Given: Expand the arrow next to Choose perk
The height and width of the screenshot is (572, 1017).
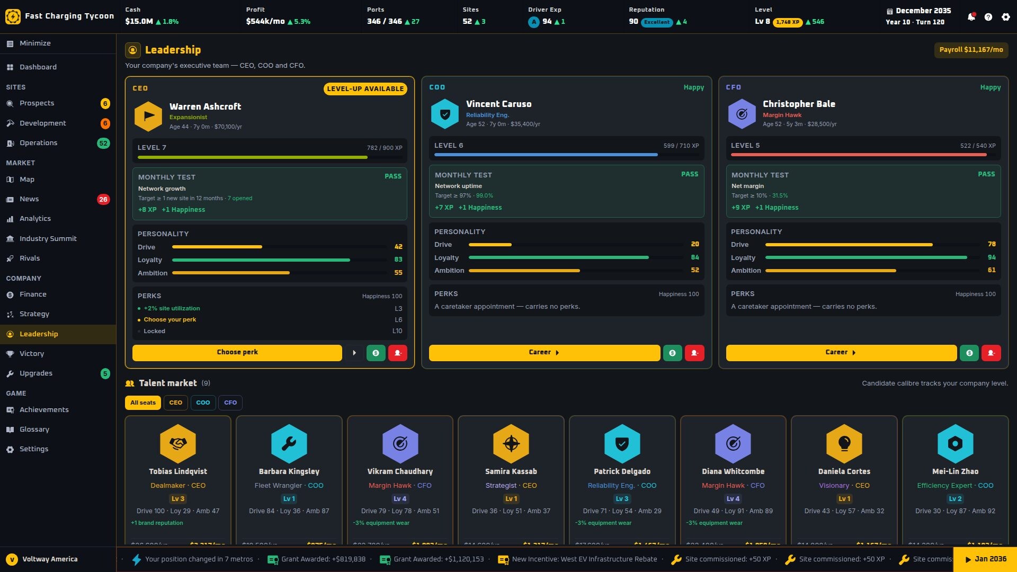Looking at the screenshot, I should 354,353.
